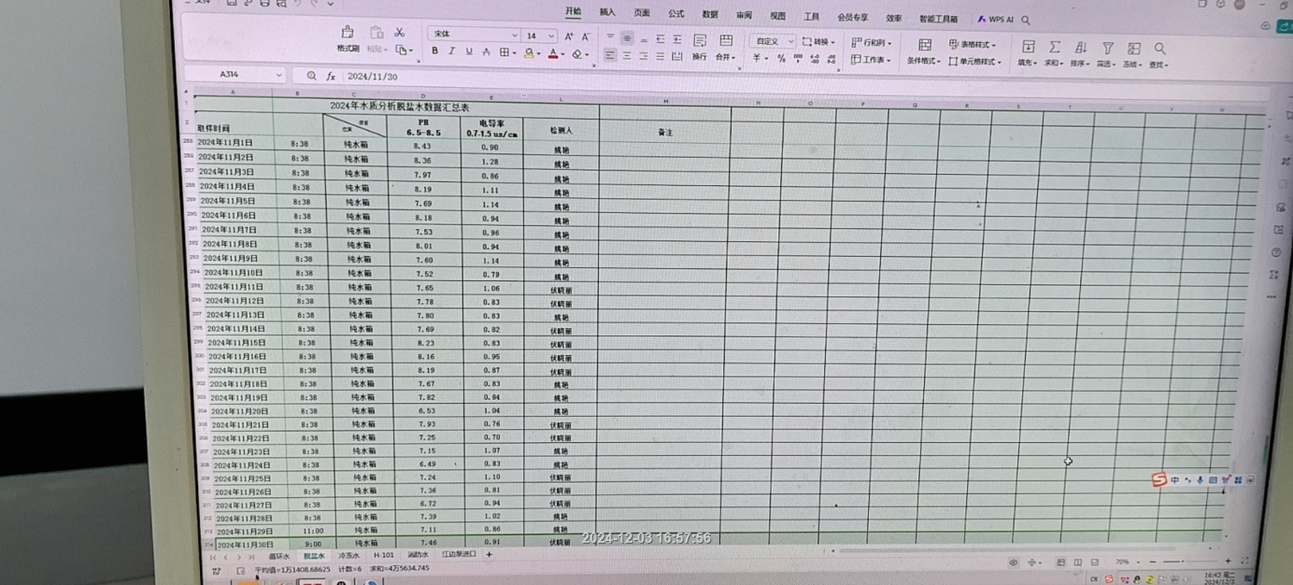
Task: Switch to the 公式 Formulas tab
Action: point(676,14)
